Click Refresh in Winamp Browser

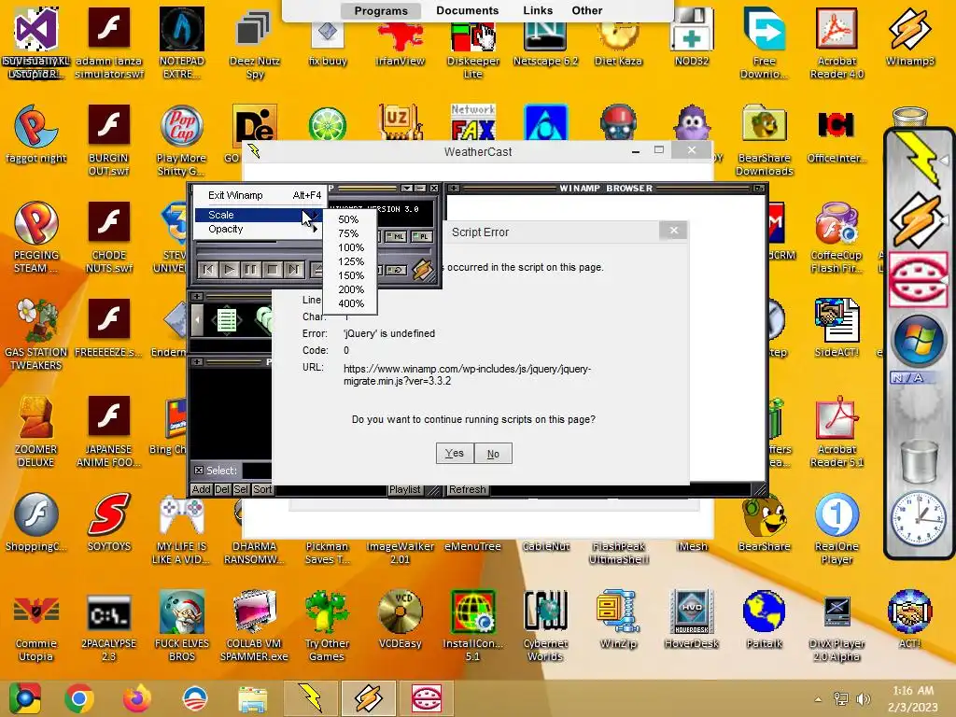tap(468, 489)
